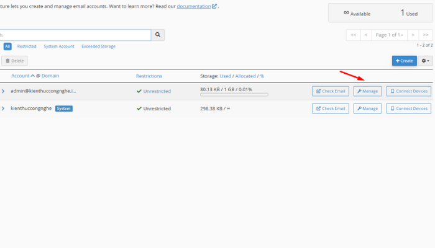Open the Page 1 of 1 dropdown

390,35
